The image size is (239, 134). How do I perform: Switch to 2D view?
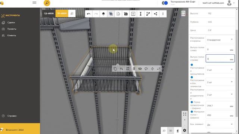pos(164,131)
